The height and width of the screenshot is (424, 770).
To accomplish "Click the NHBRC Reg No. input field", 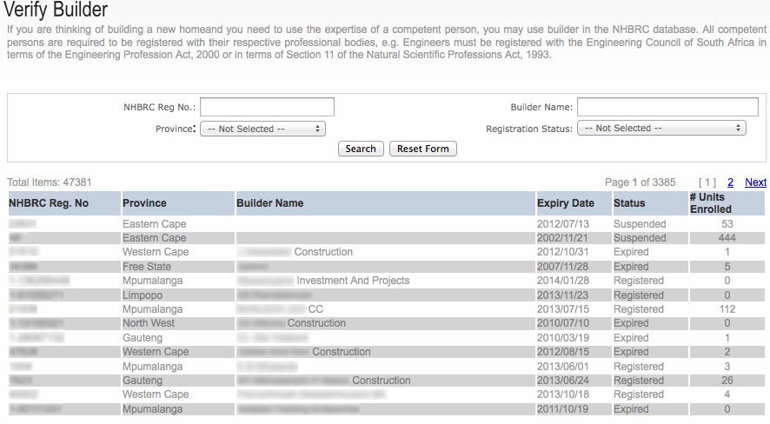I will click(x=267, y=107).
